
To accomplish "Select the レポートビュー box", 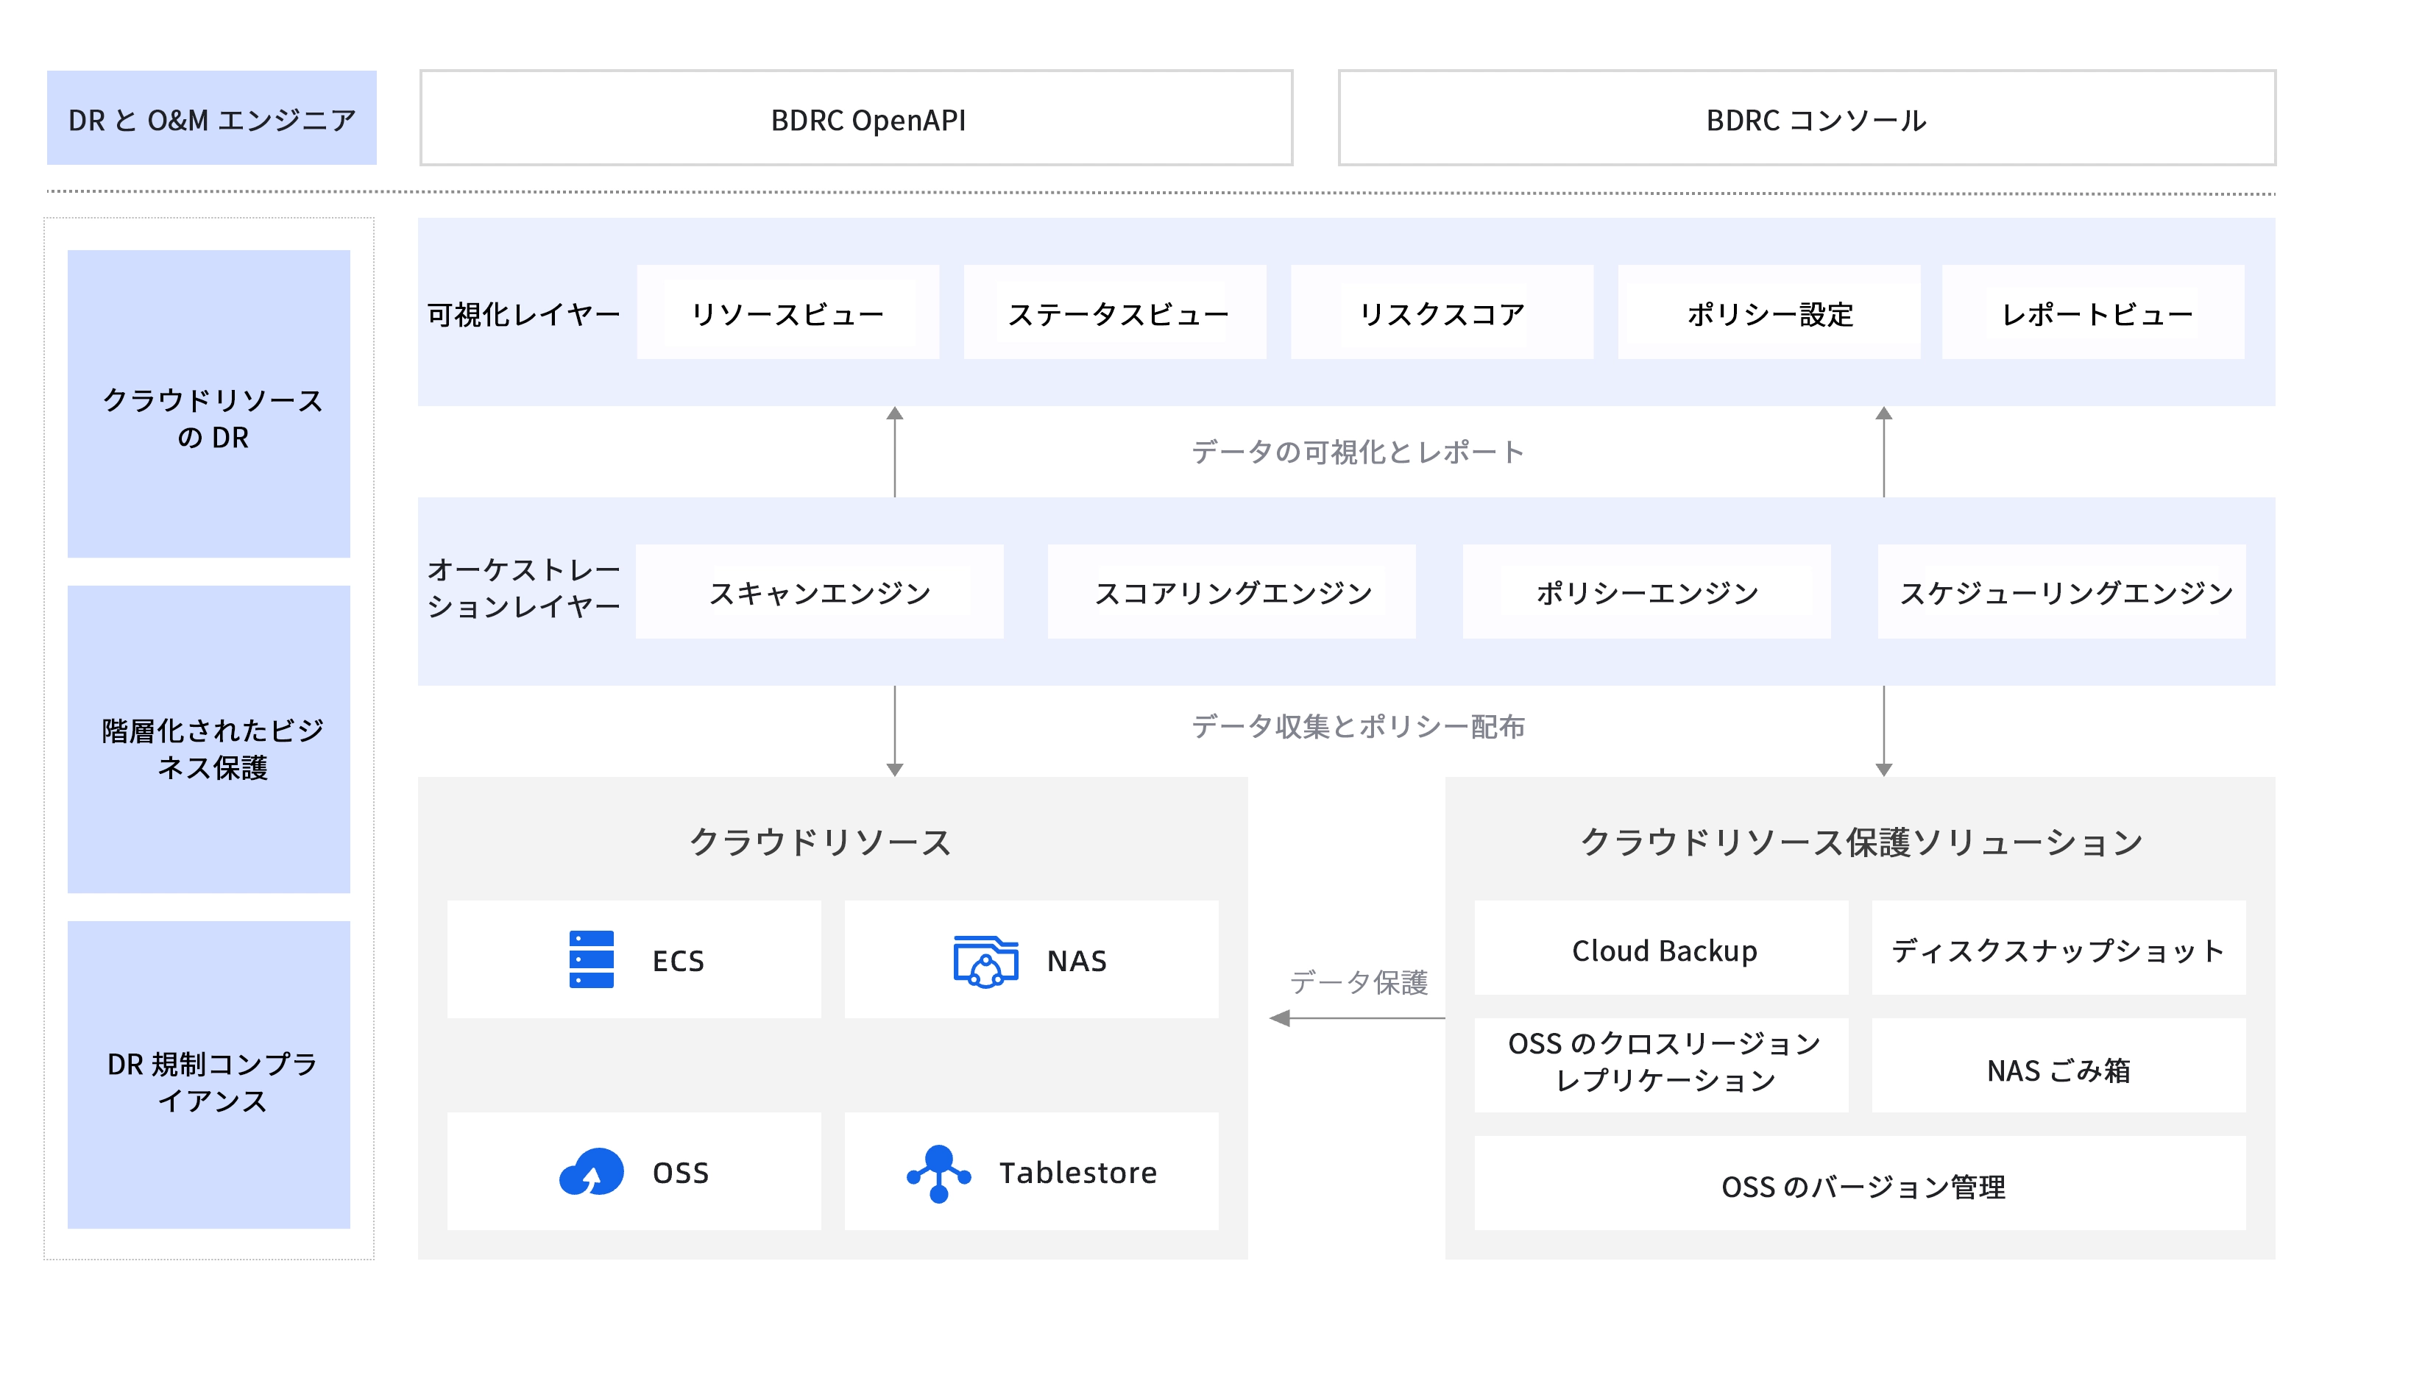I will click(x=2092, y=313).
